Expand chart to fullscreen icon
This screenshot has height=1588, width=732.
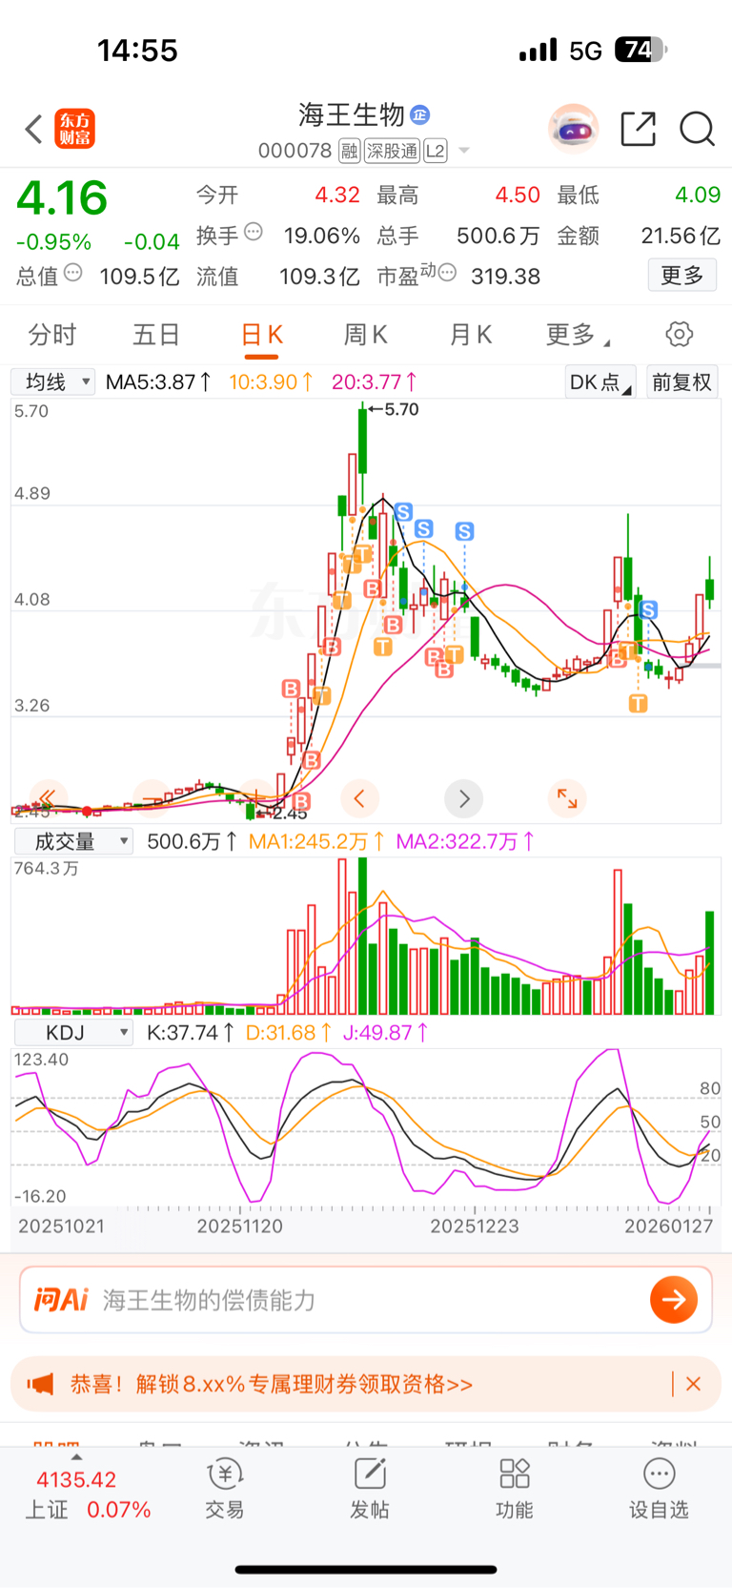pos(567,798)
